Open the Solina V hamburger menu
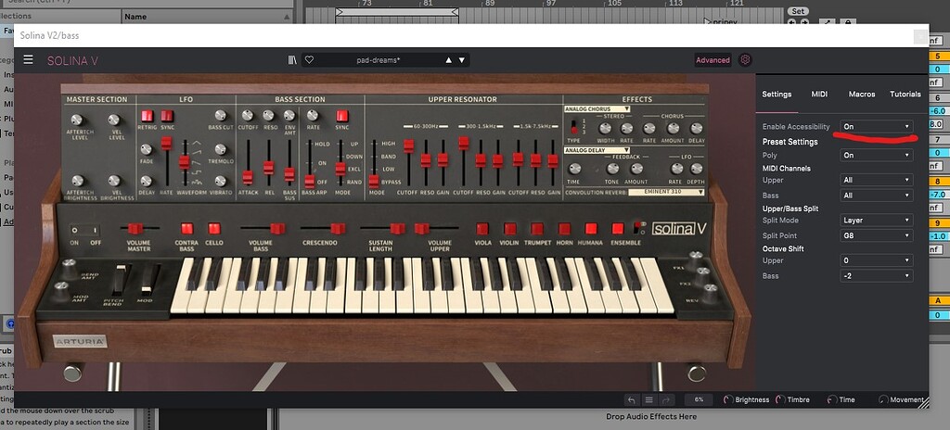 28,59
